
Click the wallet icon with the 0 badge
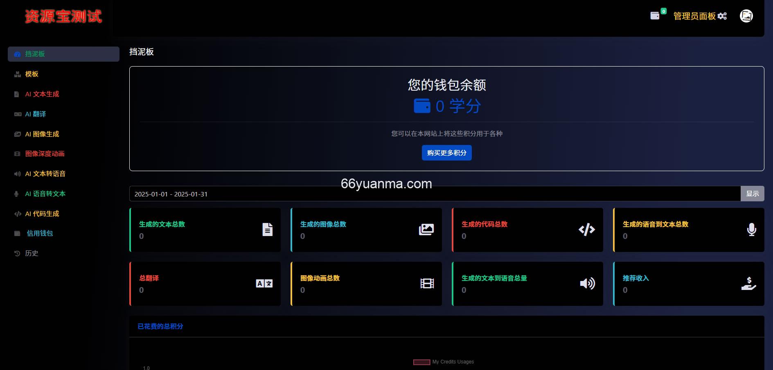pos(655,16)
